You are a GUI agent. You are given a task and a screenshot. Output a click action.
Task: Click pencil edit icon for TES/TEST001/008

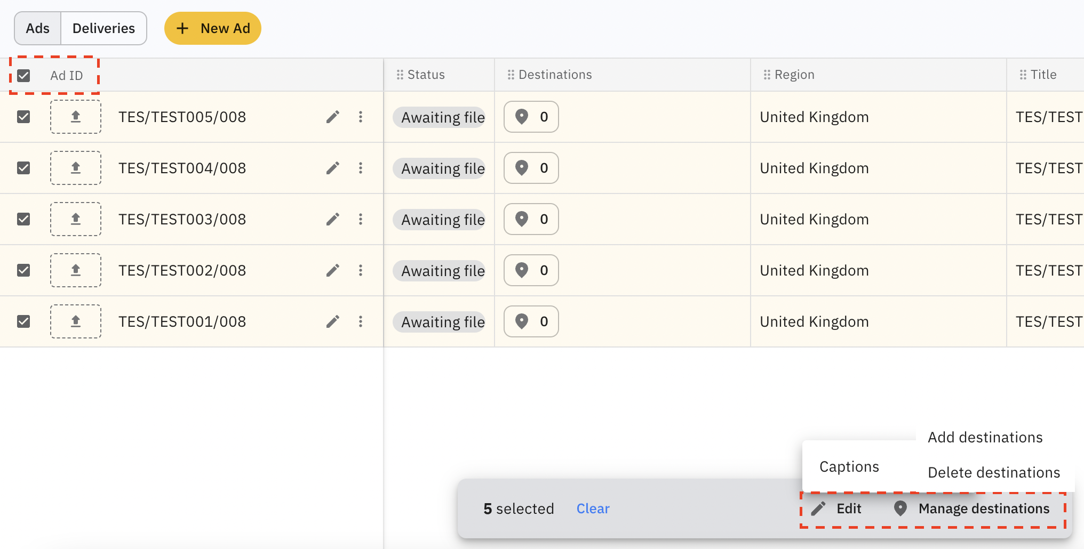click(x=332, y=322)
